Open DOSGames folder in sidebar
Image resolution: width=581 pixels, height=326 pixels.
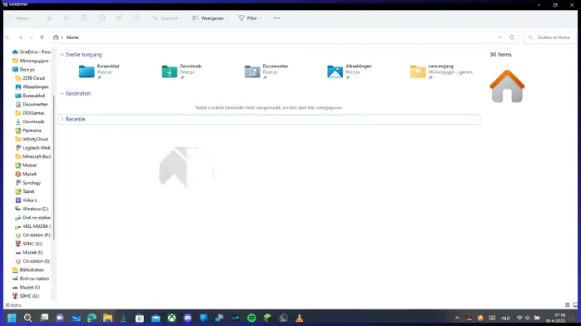click(x=30, y=113)
